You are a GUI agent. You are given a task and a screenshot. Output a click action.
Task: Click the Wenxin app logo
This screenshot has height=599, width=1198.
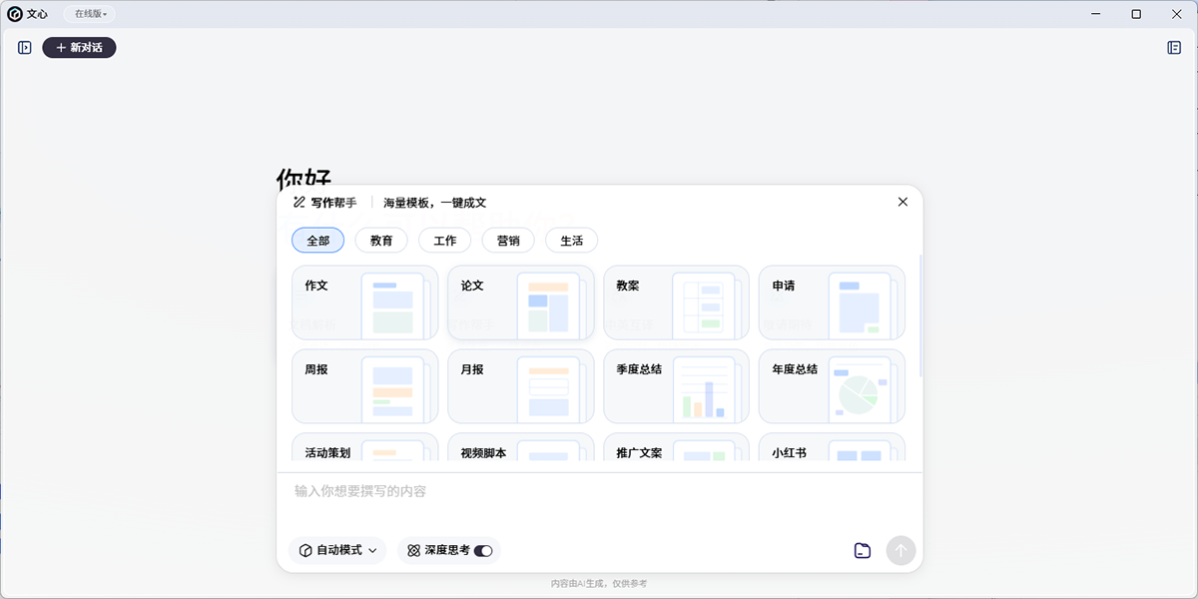coord(15,14)
